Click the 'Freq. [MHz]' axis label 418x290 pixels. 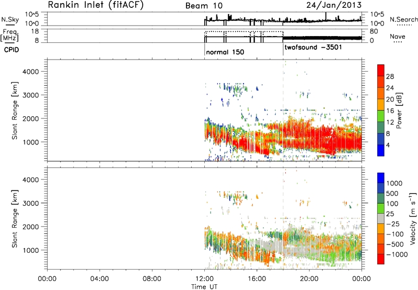[x=10, y=36]
